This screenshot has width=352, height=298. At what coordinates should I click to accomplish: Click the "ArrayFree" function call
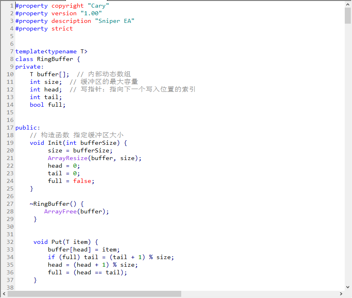pyautogui.click(x=60, y=211)
